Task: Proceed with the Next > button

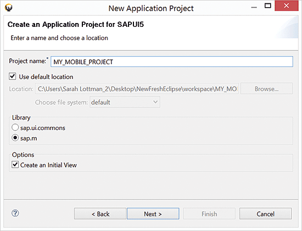Action: coord(153,213)
